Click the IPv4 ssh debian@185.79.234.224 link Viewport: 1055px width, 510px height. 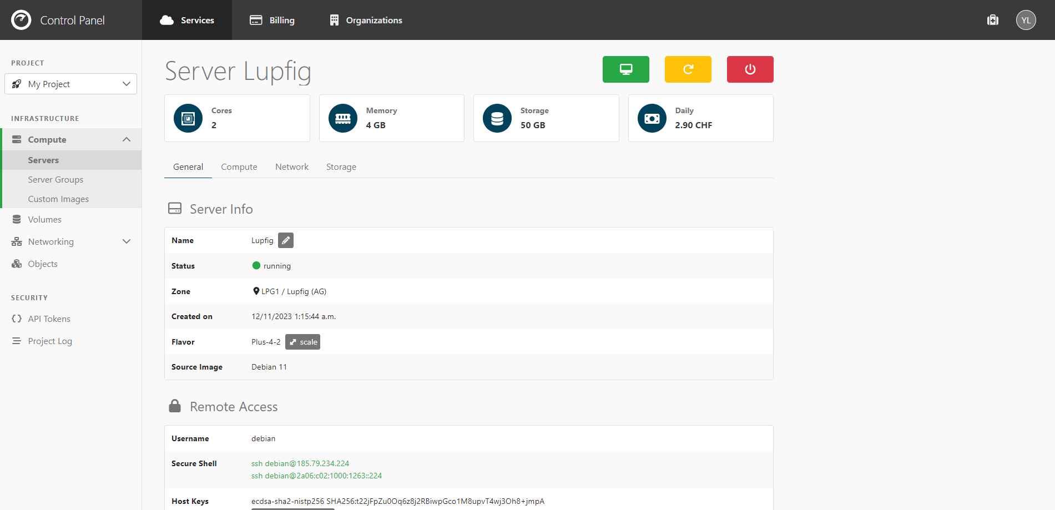300,463
